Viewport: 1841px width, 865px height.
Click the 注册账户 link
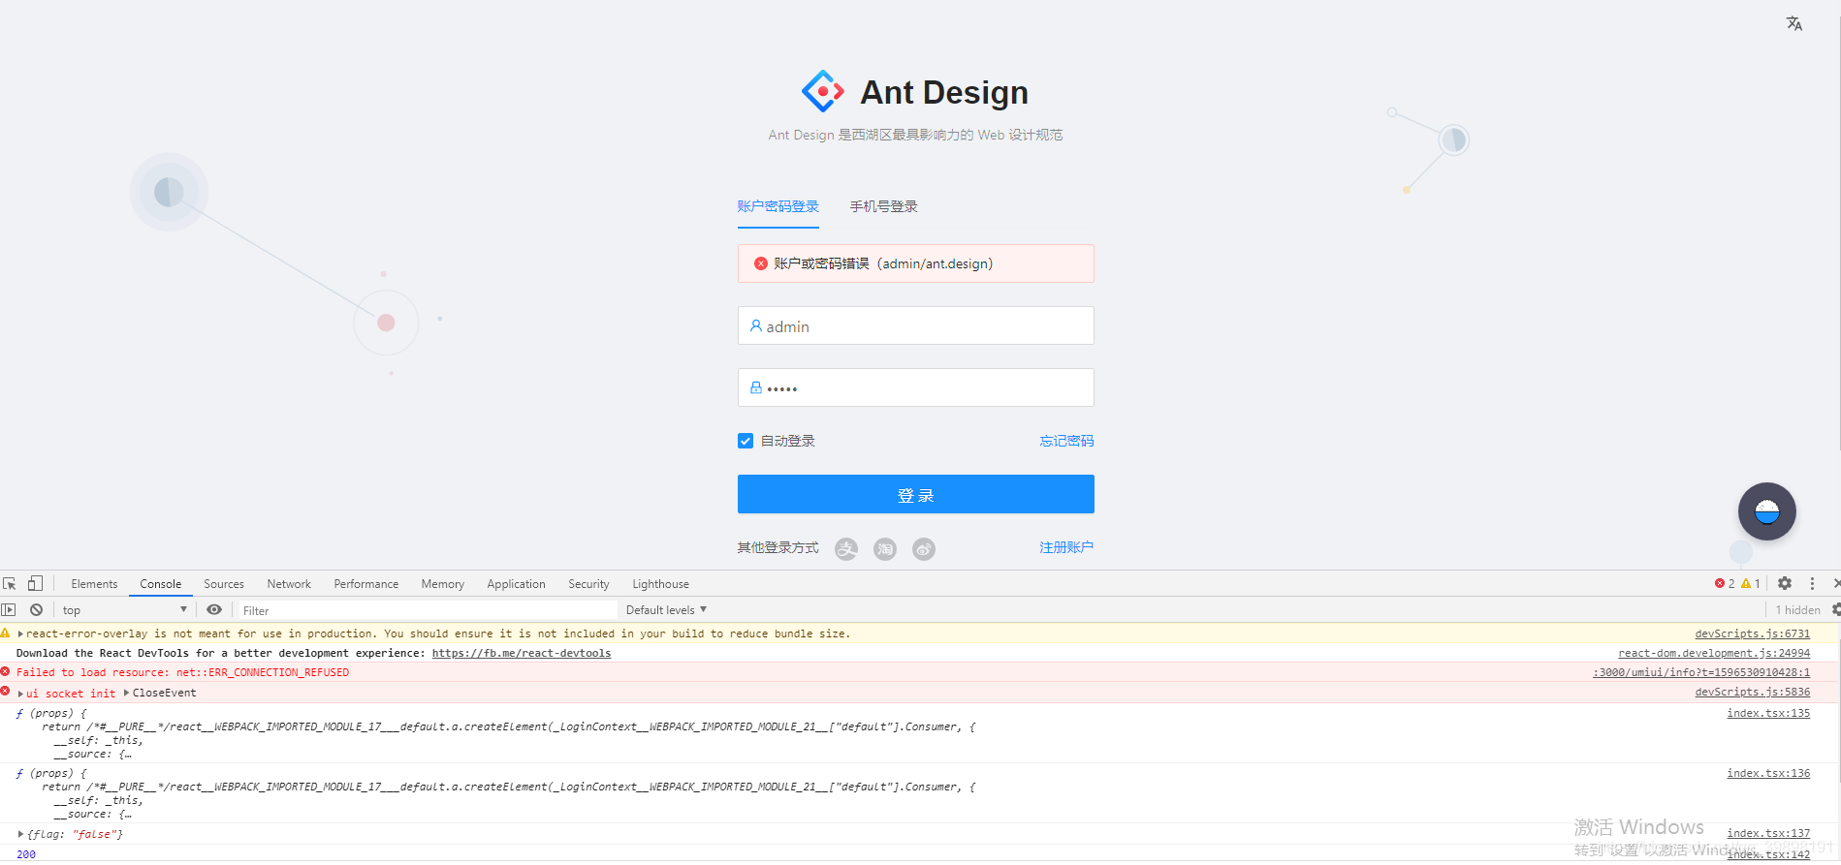1066,547
